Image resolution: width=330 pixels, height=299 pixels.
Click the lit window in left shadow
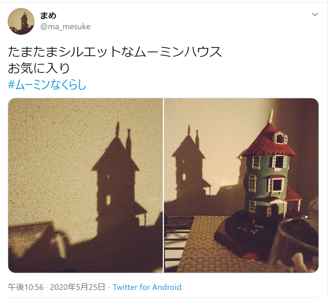(x=108, y=201)
